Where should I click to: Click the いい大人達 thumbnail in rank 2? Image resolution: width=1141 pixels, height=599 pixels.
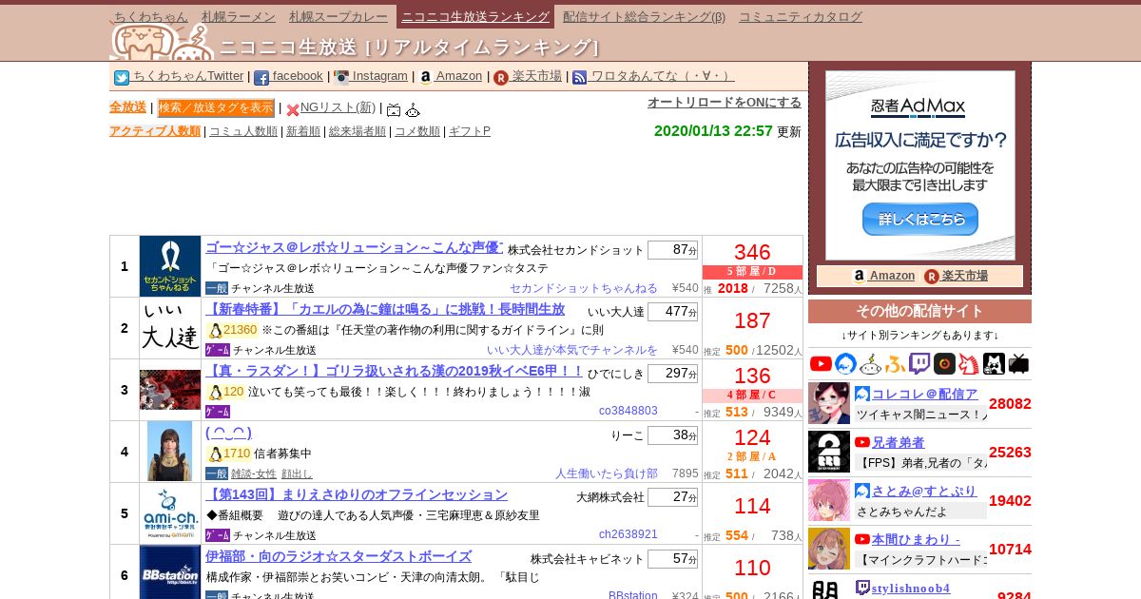pos(170,328)
